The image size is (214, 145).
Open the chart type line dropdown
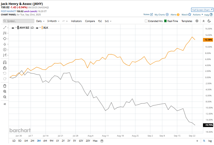65,21
